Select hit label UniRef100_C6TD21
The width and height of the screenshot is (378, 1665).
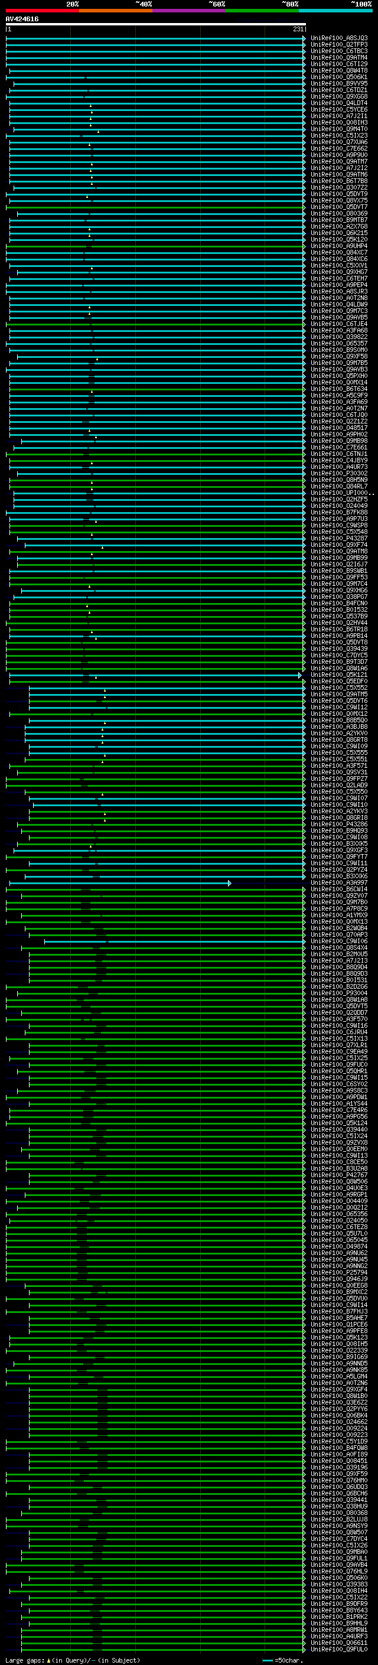pos(339,90)
